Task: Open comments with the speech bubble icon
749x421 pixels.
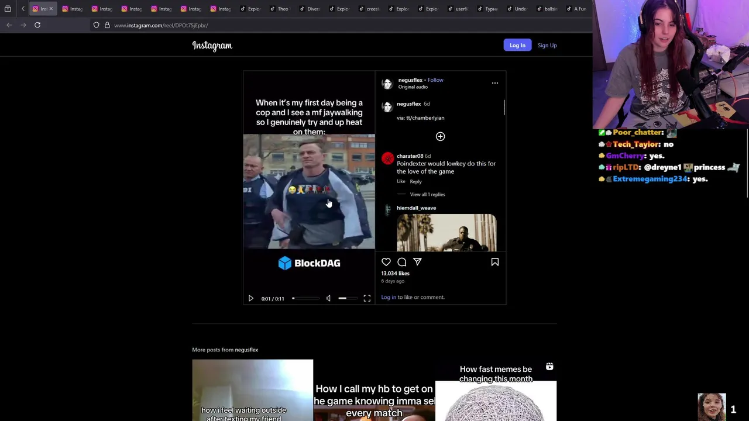Action: [402, 262]
